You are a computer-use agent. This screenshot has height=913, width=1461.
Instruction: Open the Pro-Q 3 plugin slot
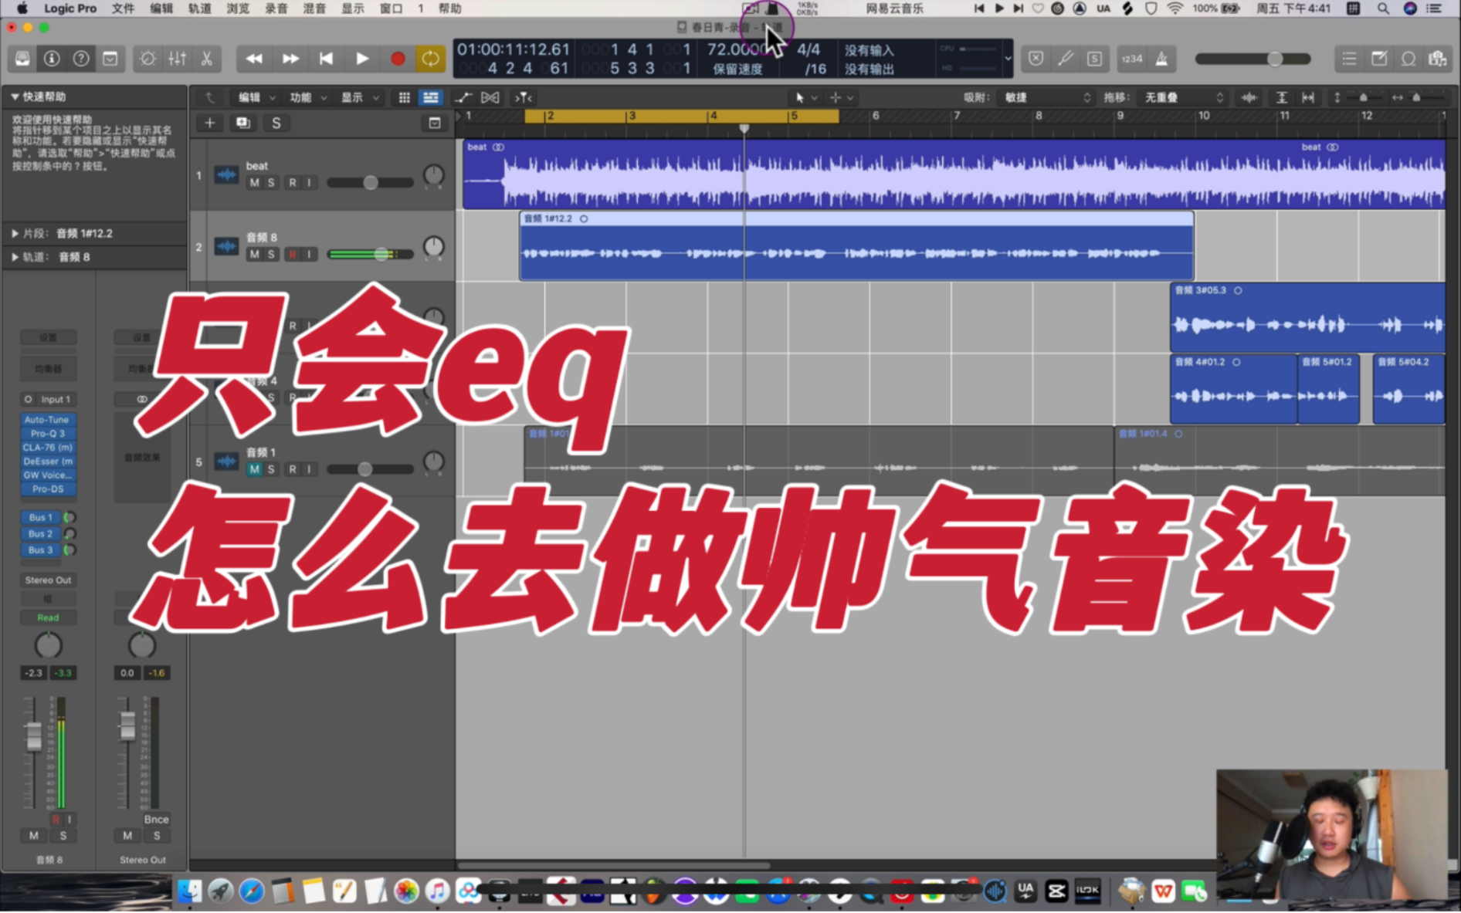point(47,434)
